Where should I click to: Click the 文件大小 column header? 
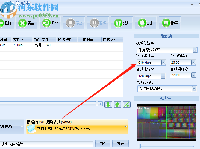(x=22, y=39)
